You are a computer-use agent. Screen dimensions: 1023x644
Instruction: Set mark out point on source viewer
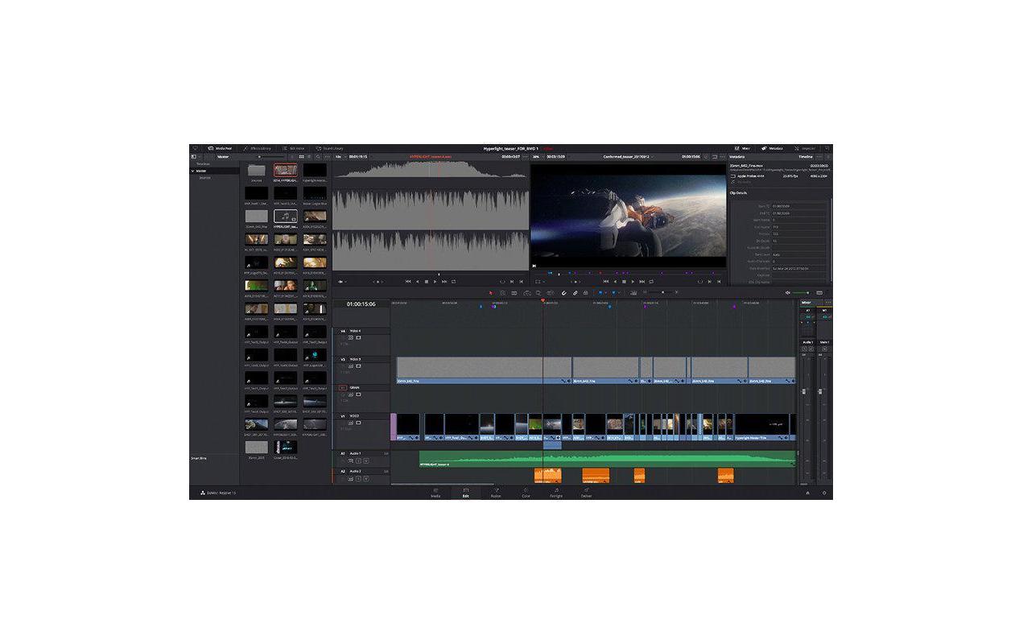pyautogui.click(x=522, y=281)
